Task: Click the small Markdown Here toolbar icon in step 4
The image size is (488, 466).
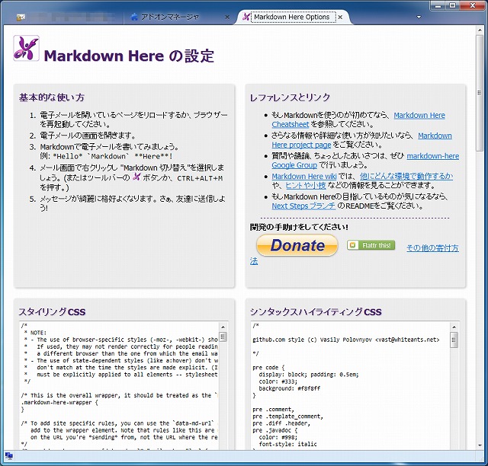Action: 136,177
